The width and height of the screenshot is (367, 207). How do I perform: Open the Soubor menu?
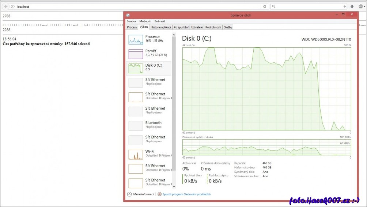point(131,22)
